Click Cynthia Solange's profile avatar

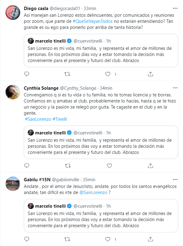(13, 92)
